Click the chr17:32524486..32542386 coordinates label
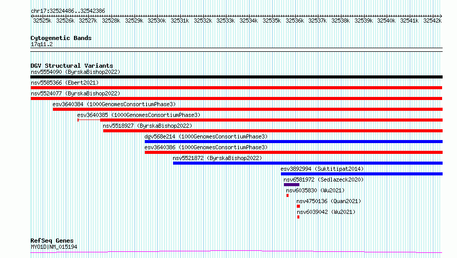This screenshot has height=258, width=457. coord(68,11)
